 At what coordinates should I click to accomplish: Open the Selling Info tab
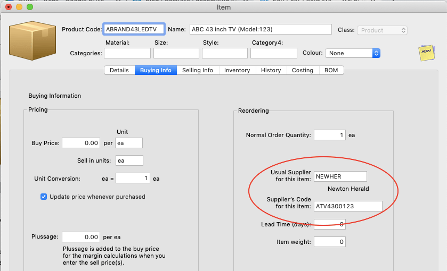click(198, 70)
